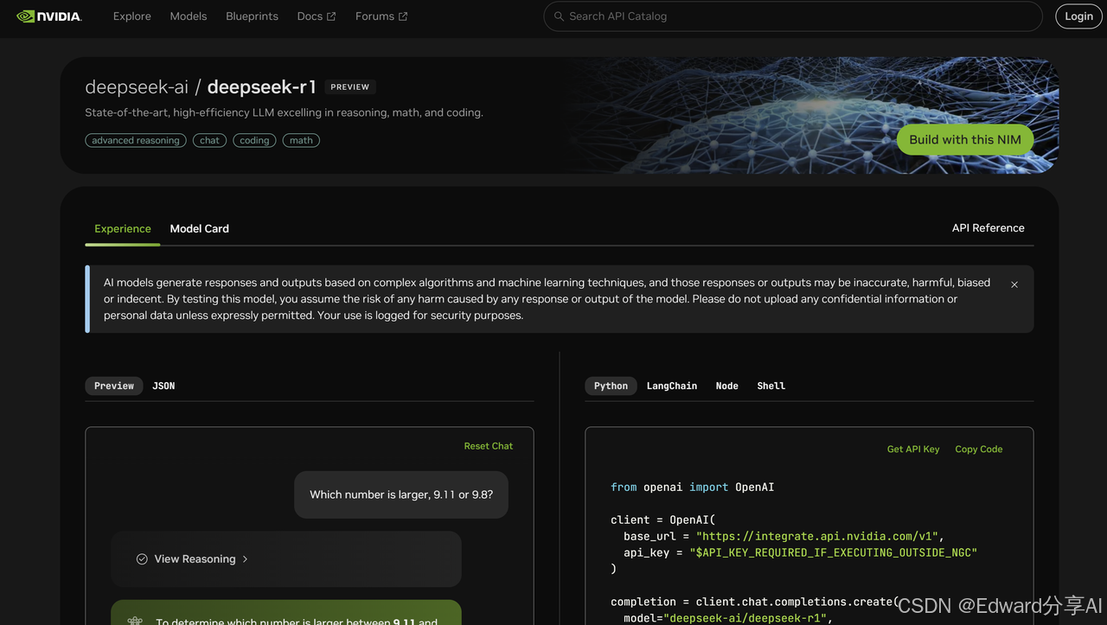Click the NVIDIA logo
This screenshot has width=1107, height=625.
tap(49, 16)
